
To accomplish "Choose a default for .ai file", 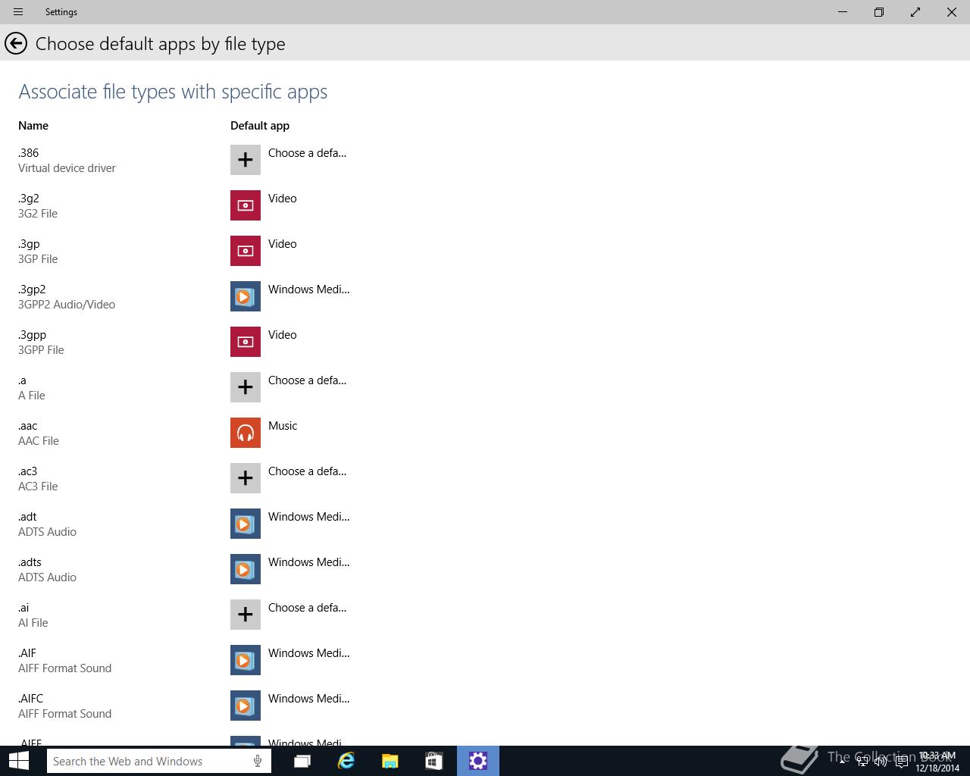I will pyautogui.click(x=307, y=608).
